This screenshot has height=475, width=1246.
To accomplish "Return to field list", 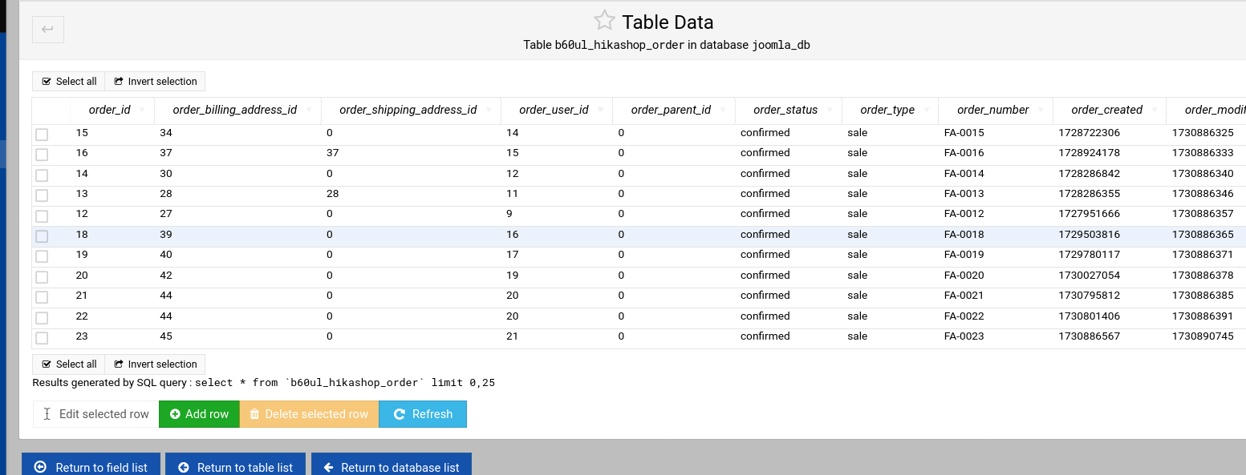I will [x=91, y=467].
